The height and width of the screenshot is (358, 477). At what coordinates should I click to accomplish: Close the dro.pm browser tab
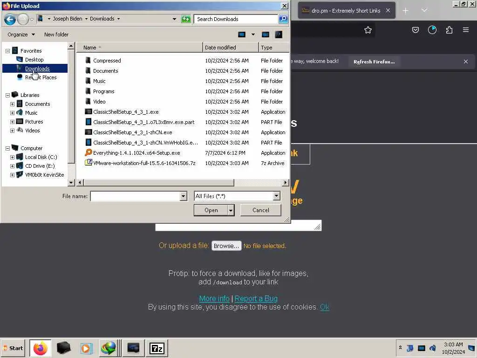pos(388,11)
